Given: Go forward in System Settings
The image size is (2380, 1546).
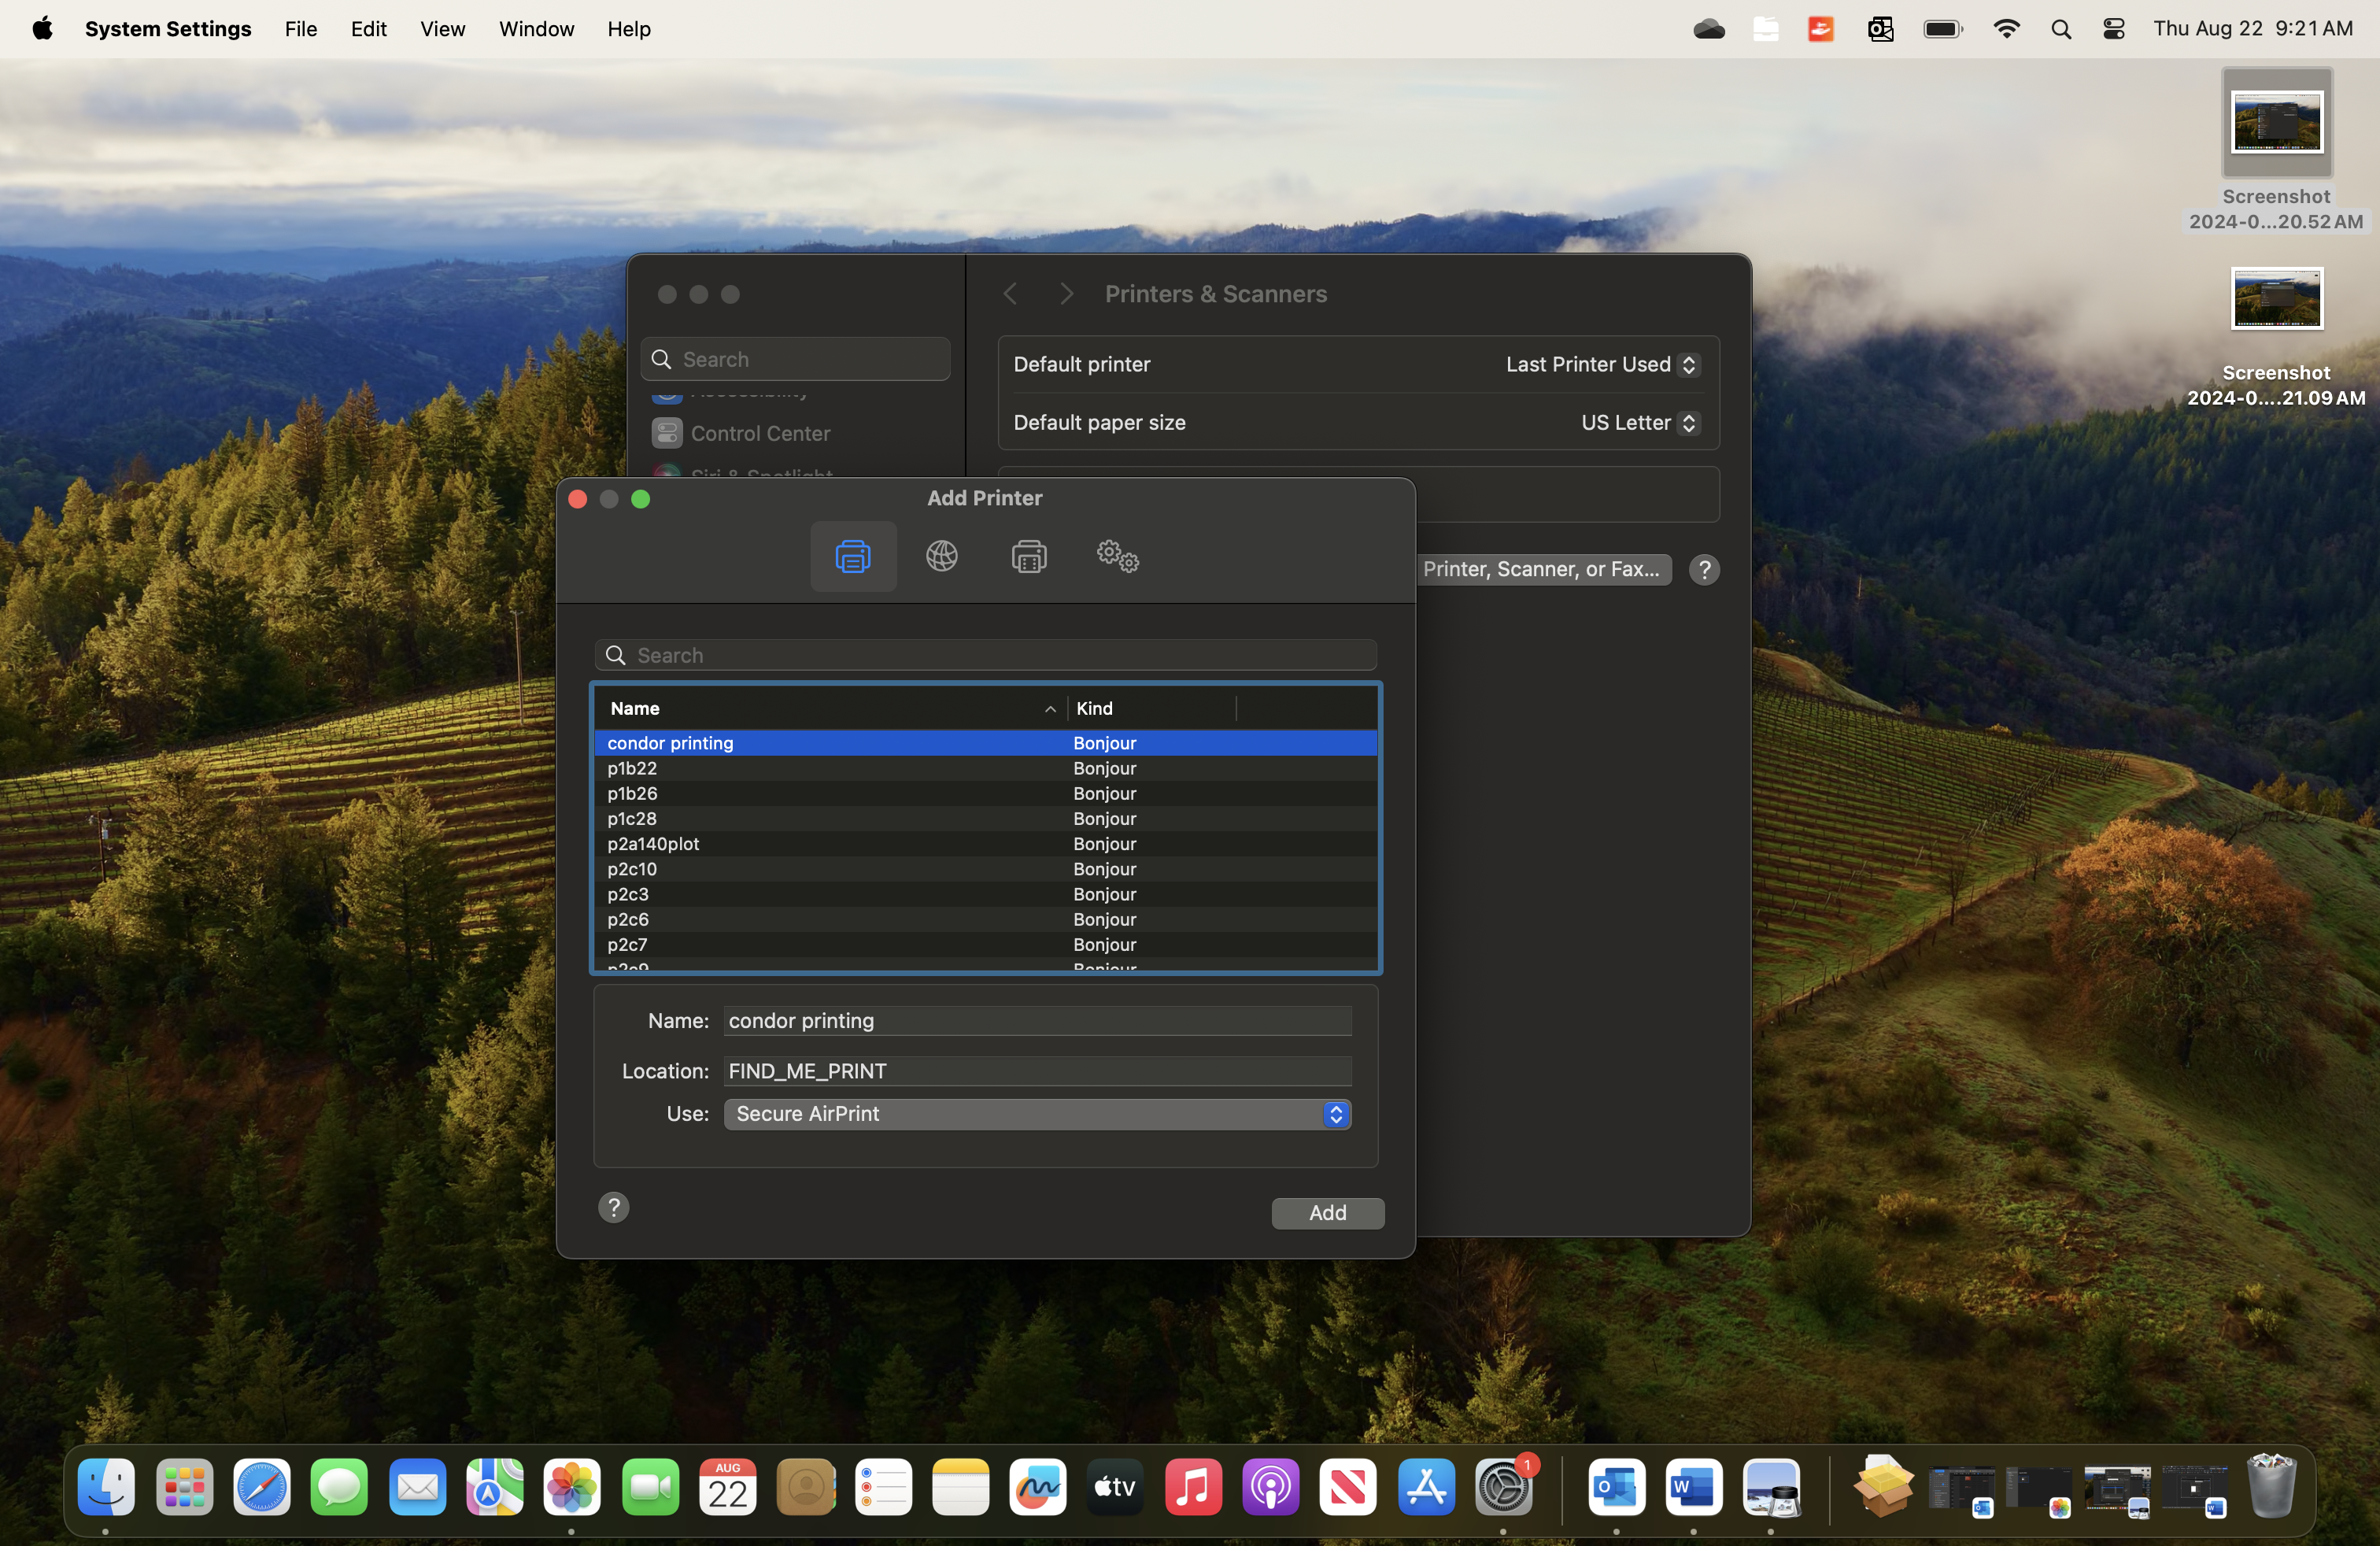Looking at the screenshot, I should click(1066, 294).
